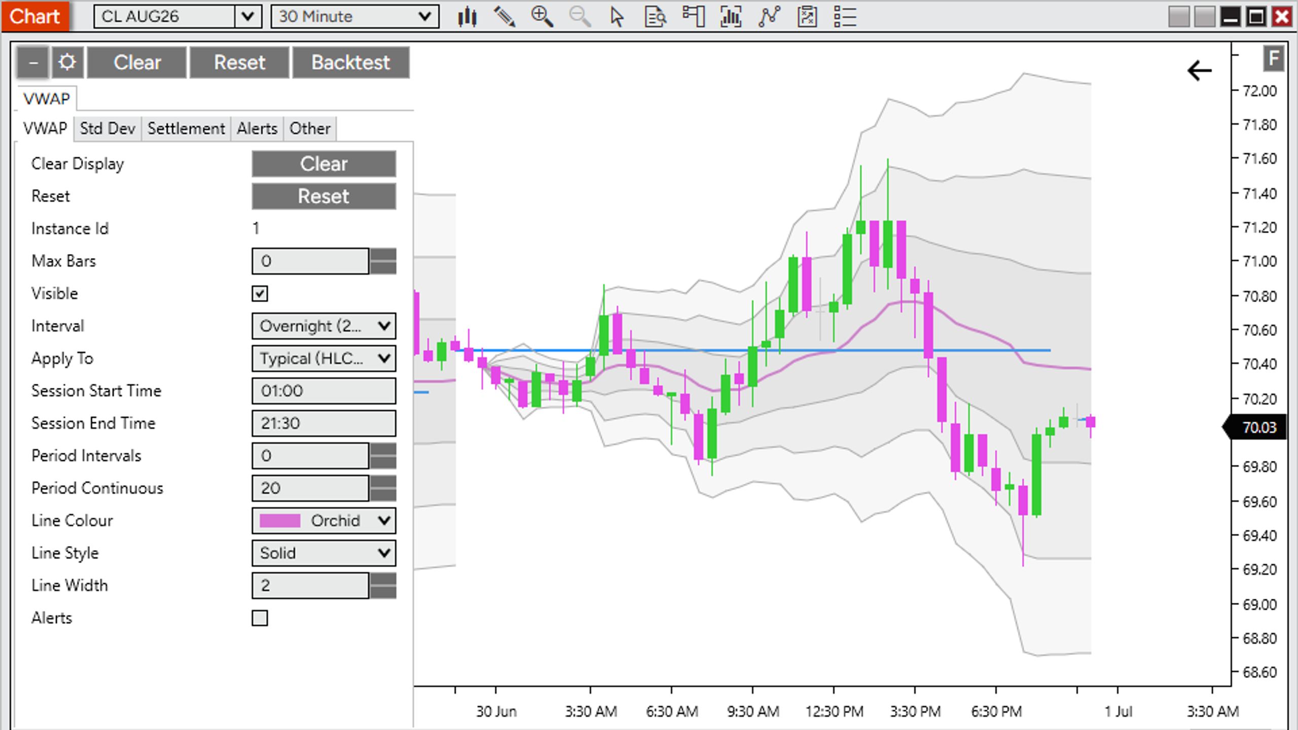Click the second grey square window button
Viewport: 1298px width, 730px height.
1205,17
